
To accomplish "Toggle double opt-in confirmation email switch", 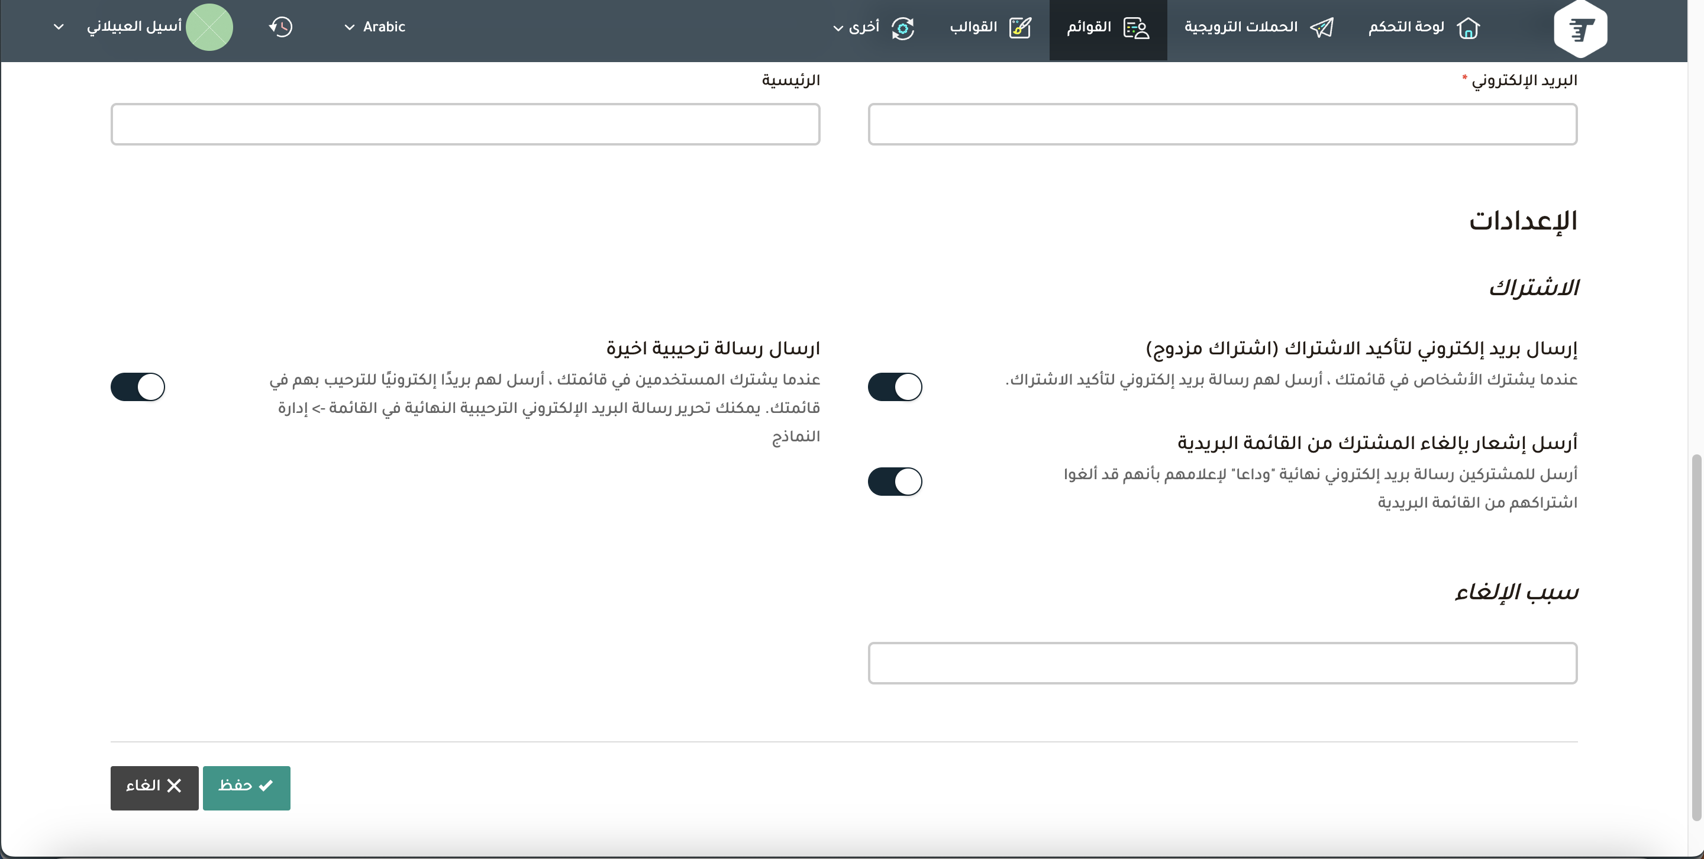I will (895, 387).
